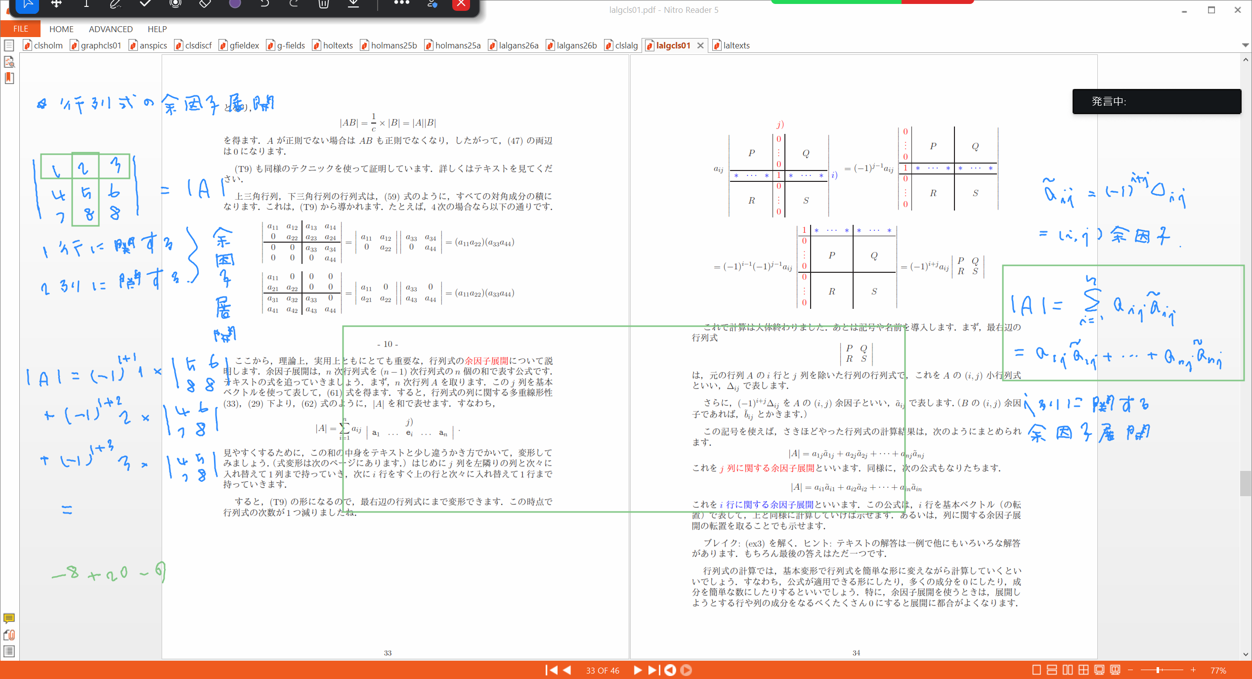
Task: Switch to the holmans25b document tab
Action: point(389,45)
